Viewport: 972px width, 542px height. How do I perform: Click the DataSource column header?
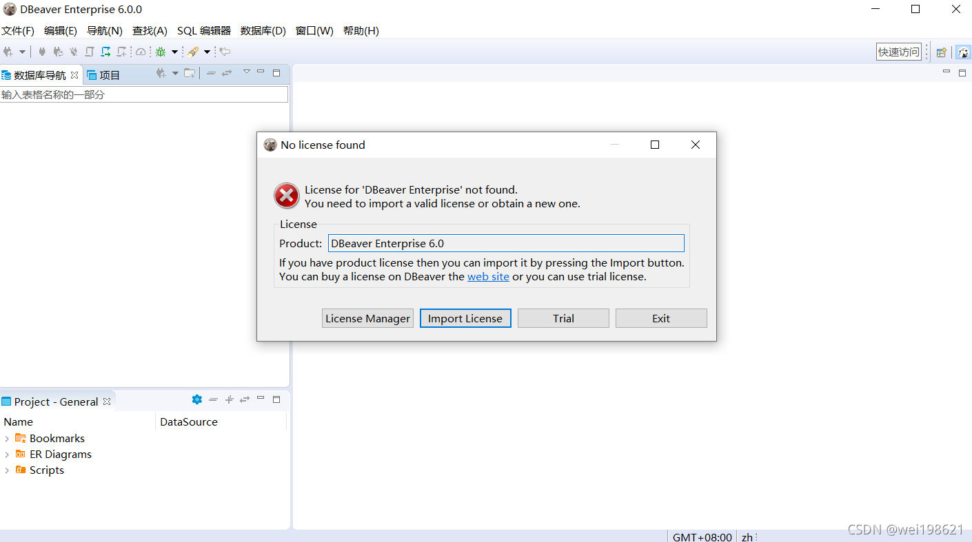click(221, 421)
